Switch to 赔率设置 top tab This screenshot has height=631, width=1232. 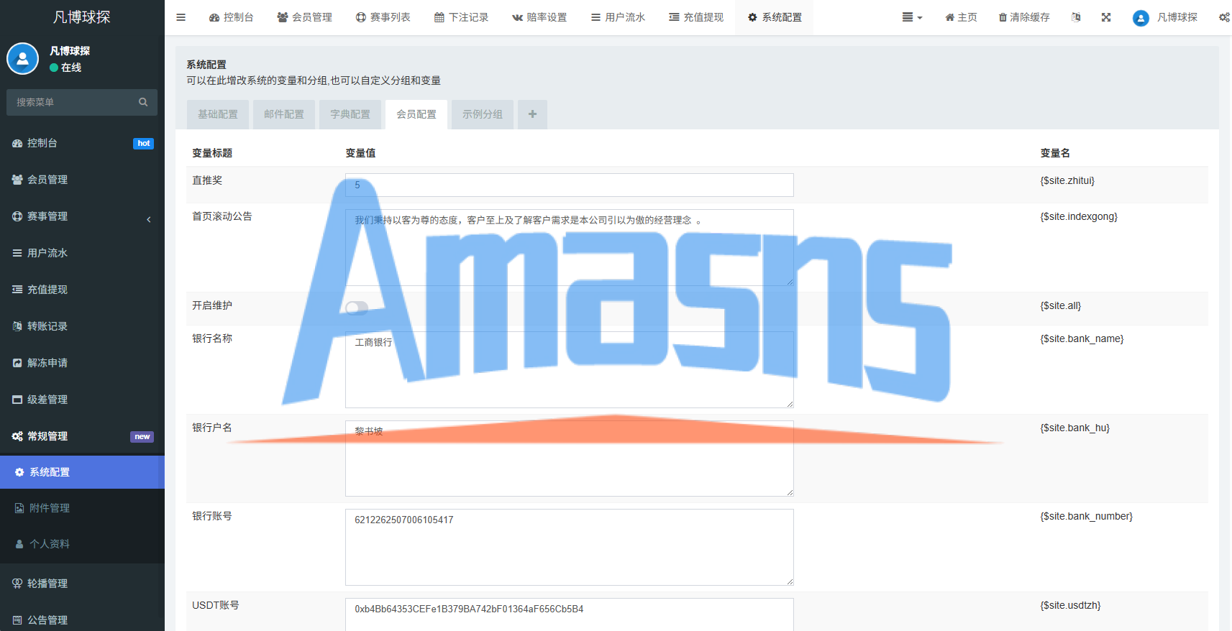click(539, 17)
